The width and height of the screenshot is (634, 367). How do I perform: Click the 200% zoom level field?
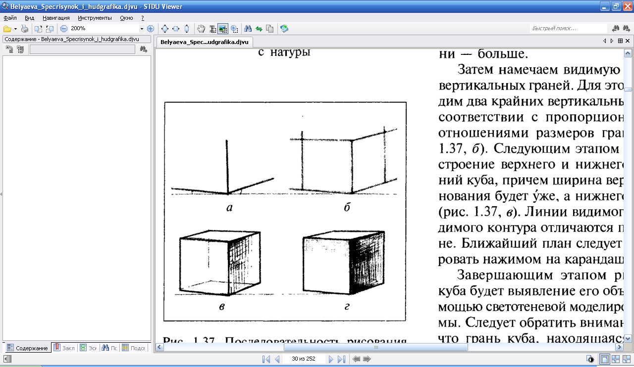(104, 29)
